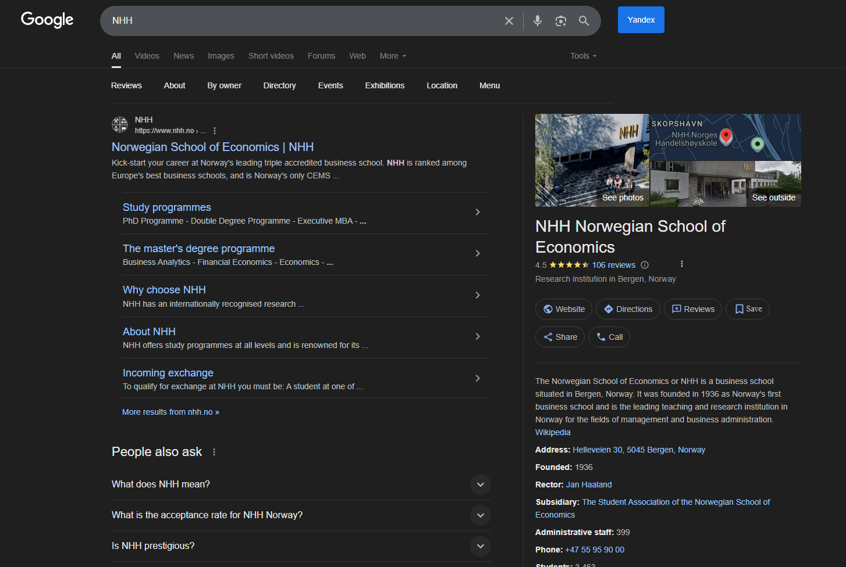Screen dimensions: 846x567
Task: Expand 'What does NHH mean?' question
Action: click(301, 485)
